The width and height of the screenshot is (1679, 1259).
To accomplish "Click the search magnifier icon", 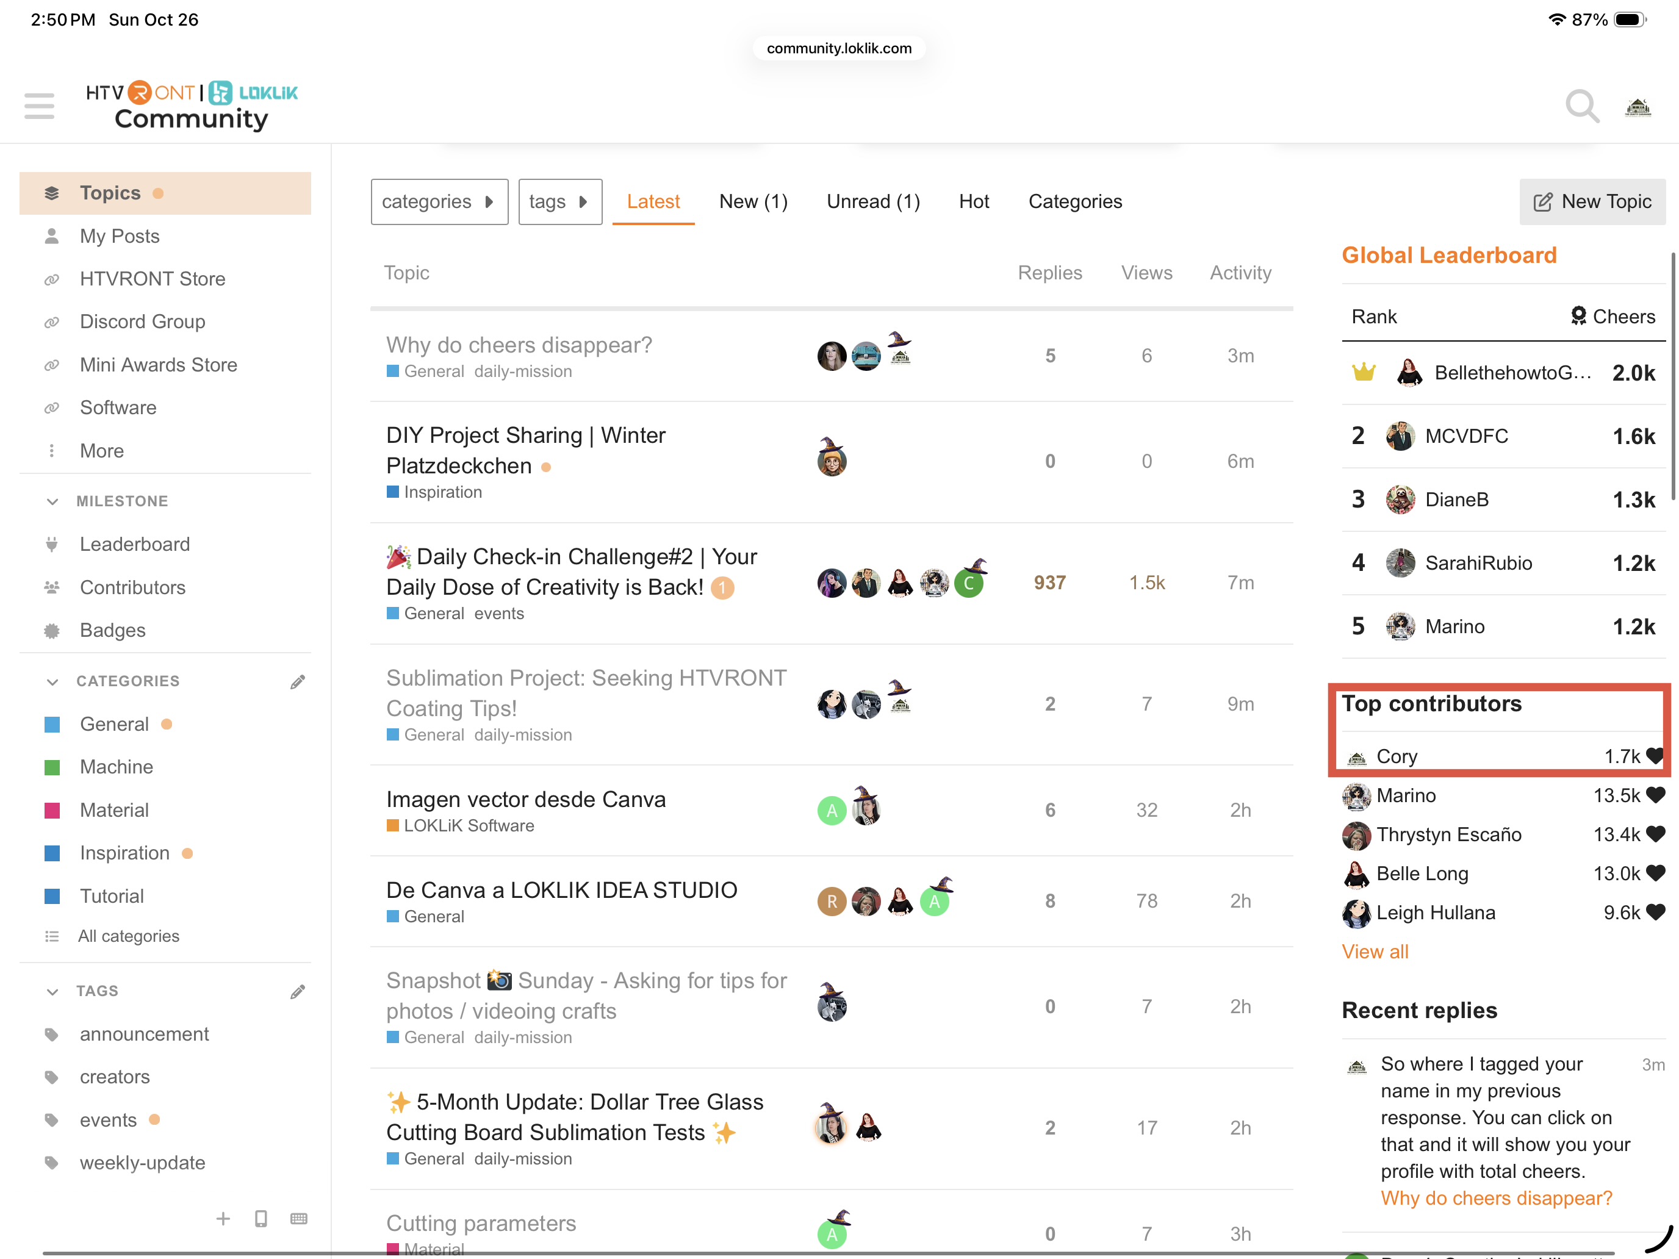I will pos(1582,106).
